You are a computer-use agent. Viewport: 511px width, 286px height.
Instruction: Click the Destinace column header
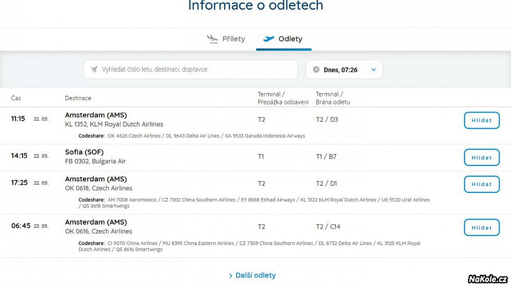pyautogui.click(x=78, y=98)
